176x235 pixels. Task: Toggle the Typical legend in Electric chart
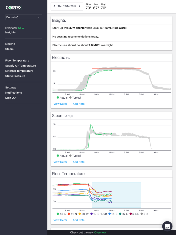click(70, 98)
